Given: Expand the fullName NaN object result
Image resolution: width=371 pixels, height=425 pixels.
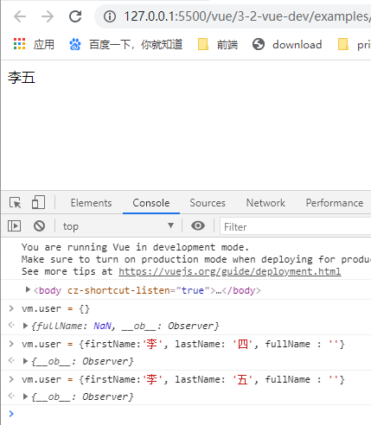Looking at the screenshot, I should [x=25, y=326].
